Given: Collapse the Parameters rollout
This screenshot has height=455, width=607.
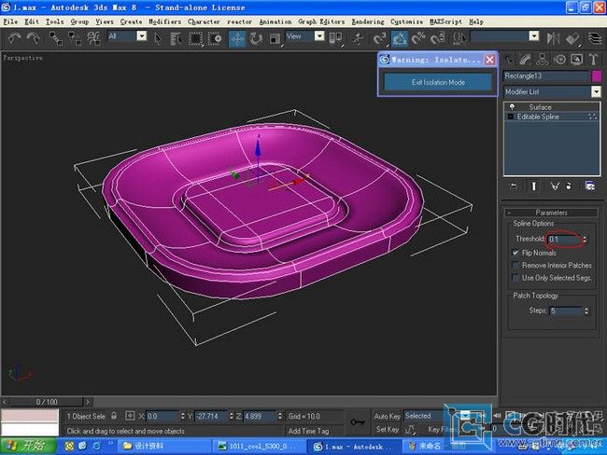Looking at the screenshot, I should (x=551, y=213).
